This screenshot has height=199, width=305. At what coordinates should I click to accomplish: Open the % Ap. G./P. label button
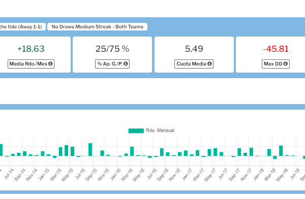tap(112, 64)
